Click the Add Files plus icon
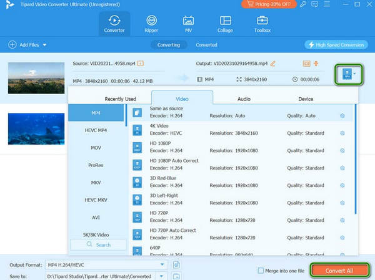375x280 pixels. [x=12, y=45]
